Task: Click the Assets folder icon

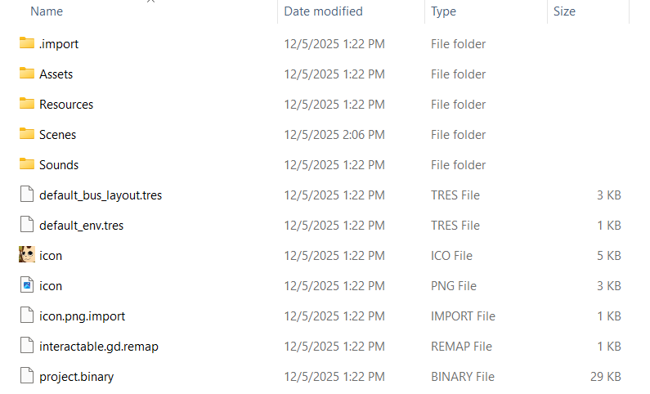Action: (x=27, y=74)
